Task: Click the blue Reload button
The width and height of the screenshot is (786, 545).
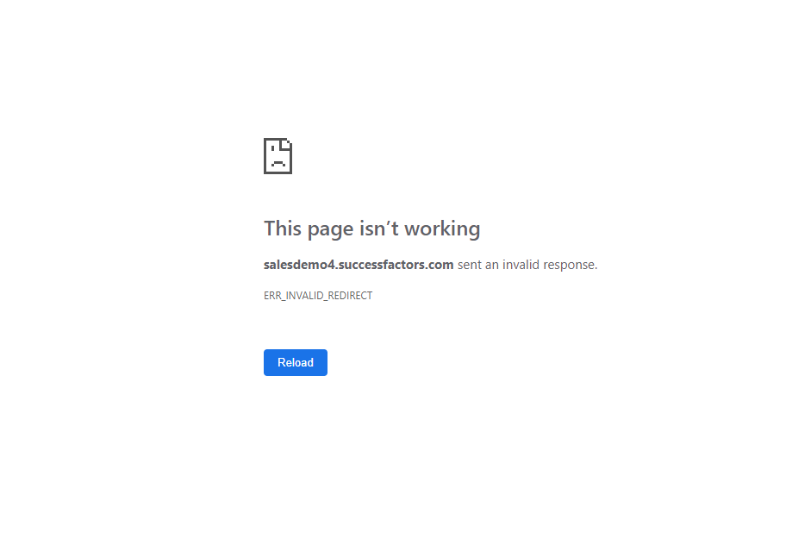Action: pos(296,362)
